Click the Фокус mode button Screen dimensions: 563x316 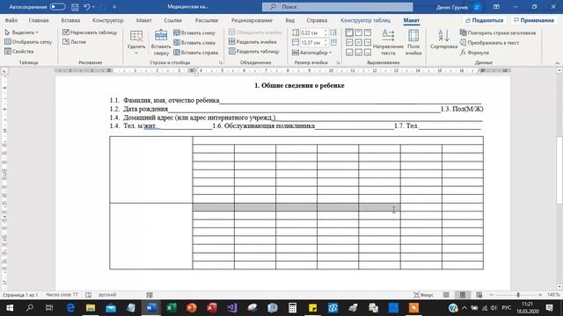tap(423, 295)
